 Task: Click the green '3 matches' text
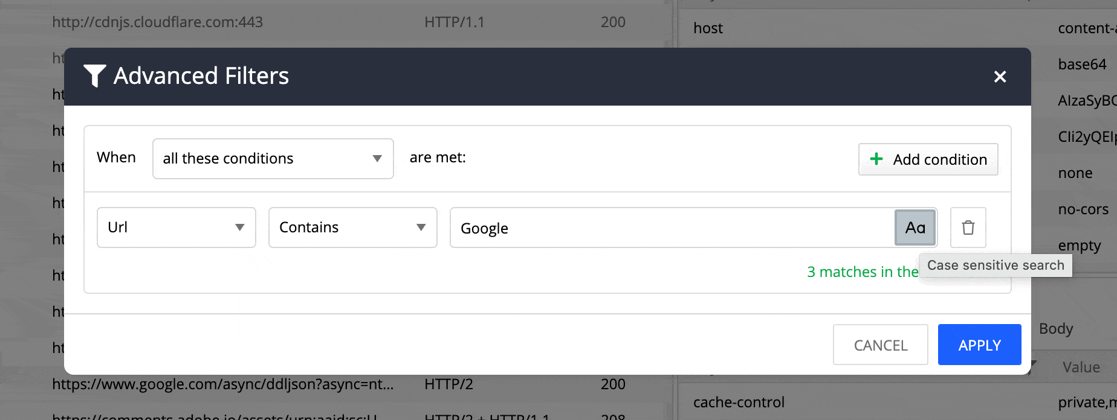(x=863, y=272)
